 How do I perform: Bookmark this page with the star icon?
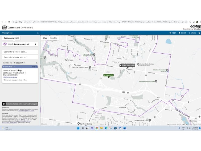click(186, 22)
